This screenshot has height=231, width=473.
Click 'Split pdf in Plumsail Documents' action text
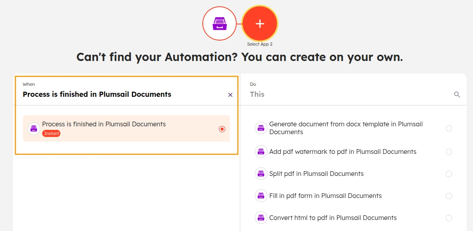click(316, 174)
